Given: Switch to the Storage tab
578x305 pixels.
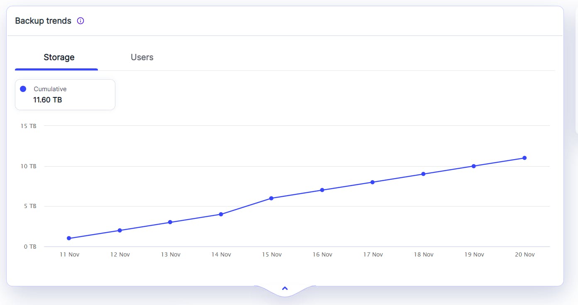Looking at the screenshot, I should point(59,57).
